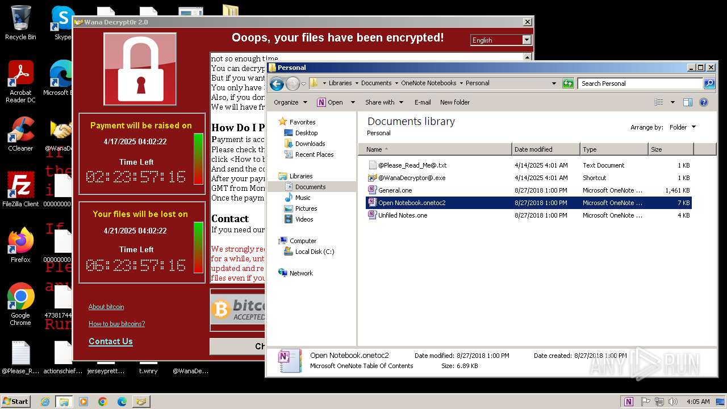Open Acrobat Reader DC desktop icon
This screenshot has height=409, width=727.
[x=20, y=82]
